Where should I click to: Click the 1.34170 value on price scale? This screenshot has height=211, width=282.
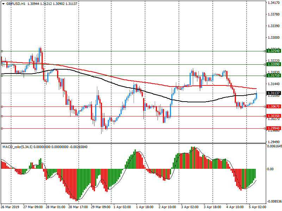pos(274,3)
